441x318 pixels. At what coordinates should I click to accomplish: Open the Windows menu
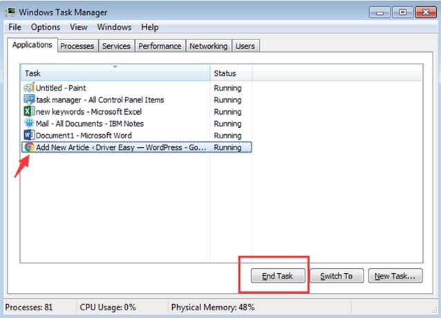click(115, 27)
